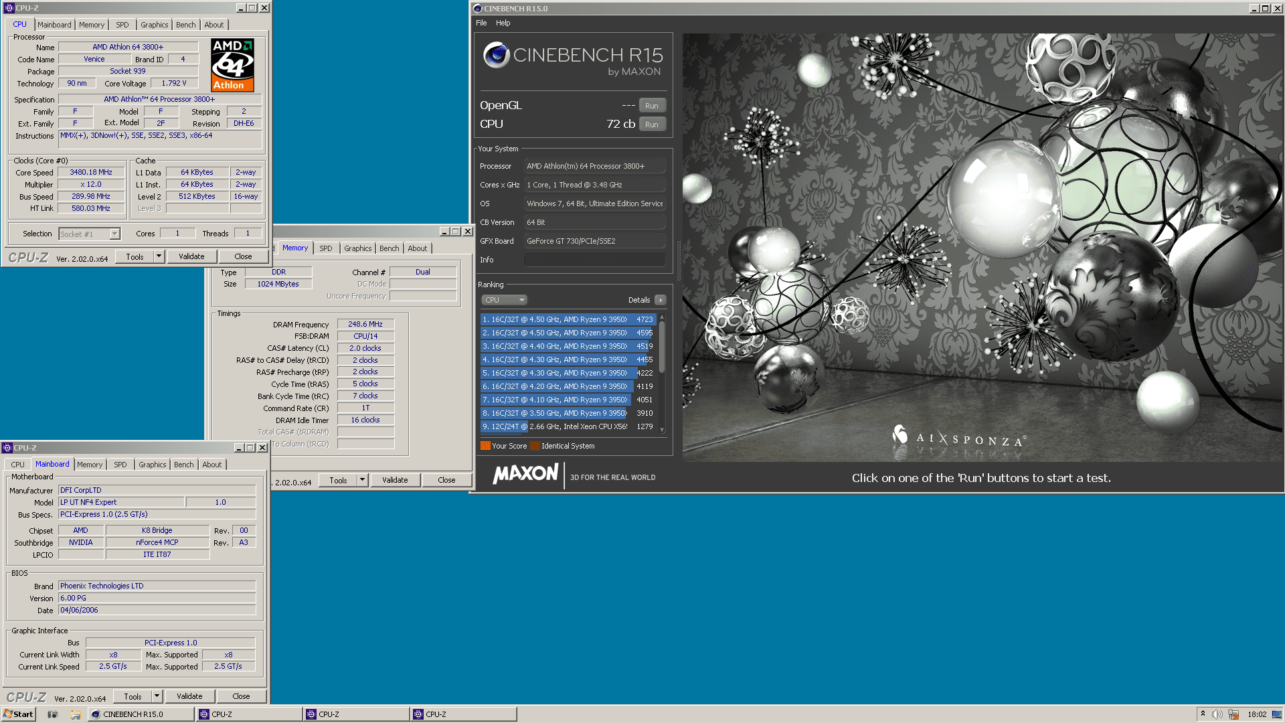Switch to the Mainboard tab in the top CPU-Z window
1285x723 pixels.
point(54,25)
